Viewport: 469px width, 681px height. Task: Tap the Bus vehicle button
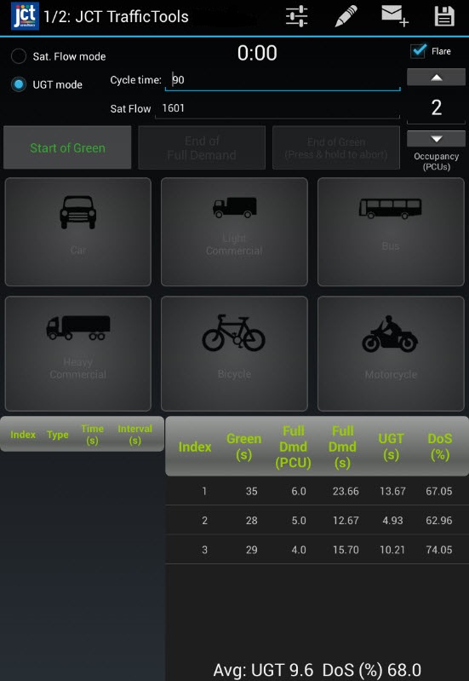[x=391, y=232]
